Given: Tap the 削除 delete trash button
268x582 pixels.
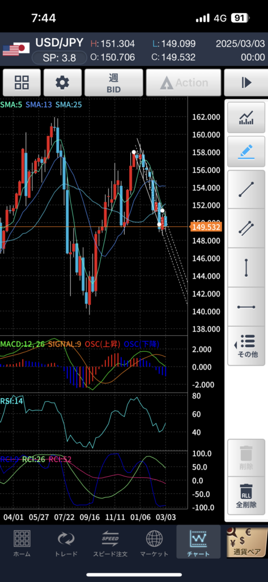Looking at the screenshot, I should tap(246, 458).
